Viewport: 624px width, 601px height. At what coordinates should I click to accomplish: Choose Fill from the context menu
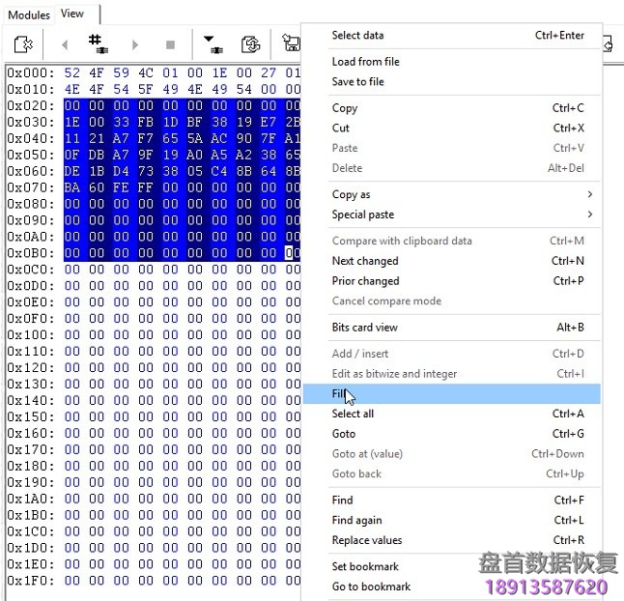[x=340, y=393]
